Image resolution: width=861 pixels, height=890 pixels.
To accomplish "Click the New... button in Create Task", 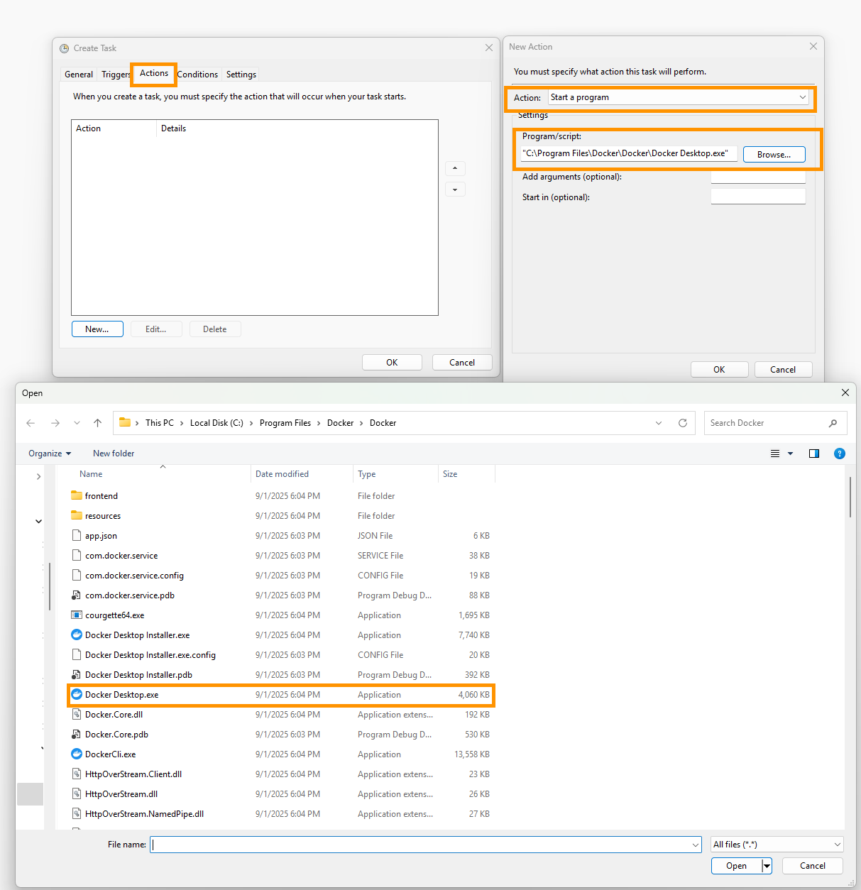I will click(x=97, y=329).
